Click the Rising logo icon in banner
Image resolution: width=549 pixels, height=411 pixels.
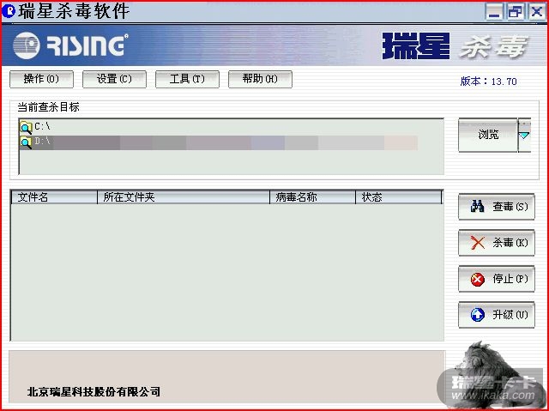[x=27, y=45]
